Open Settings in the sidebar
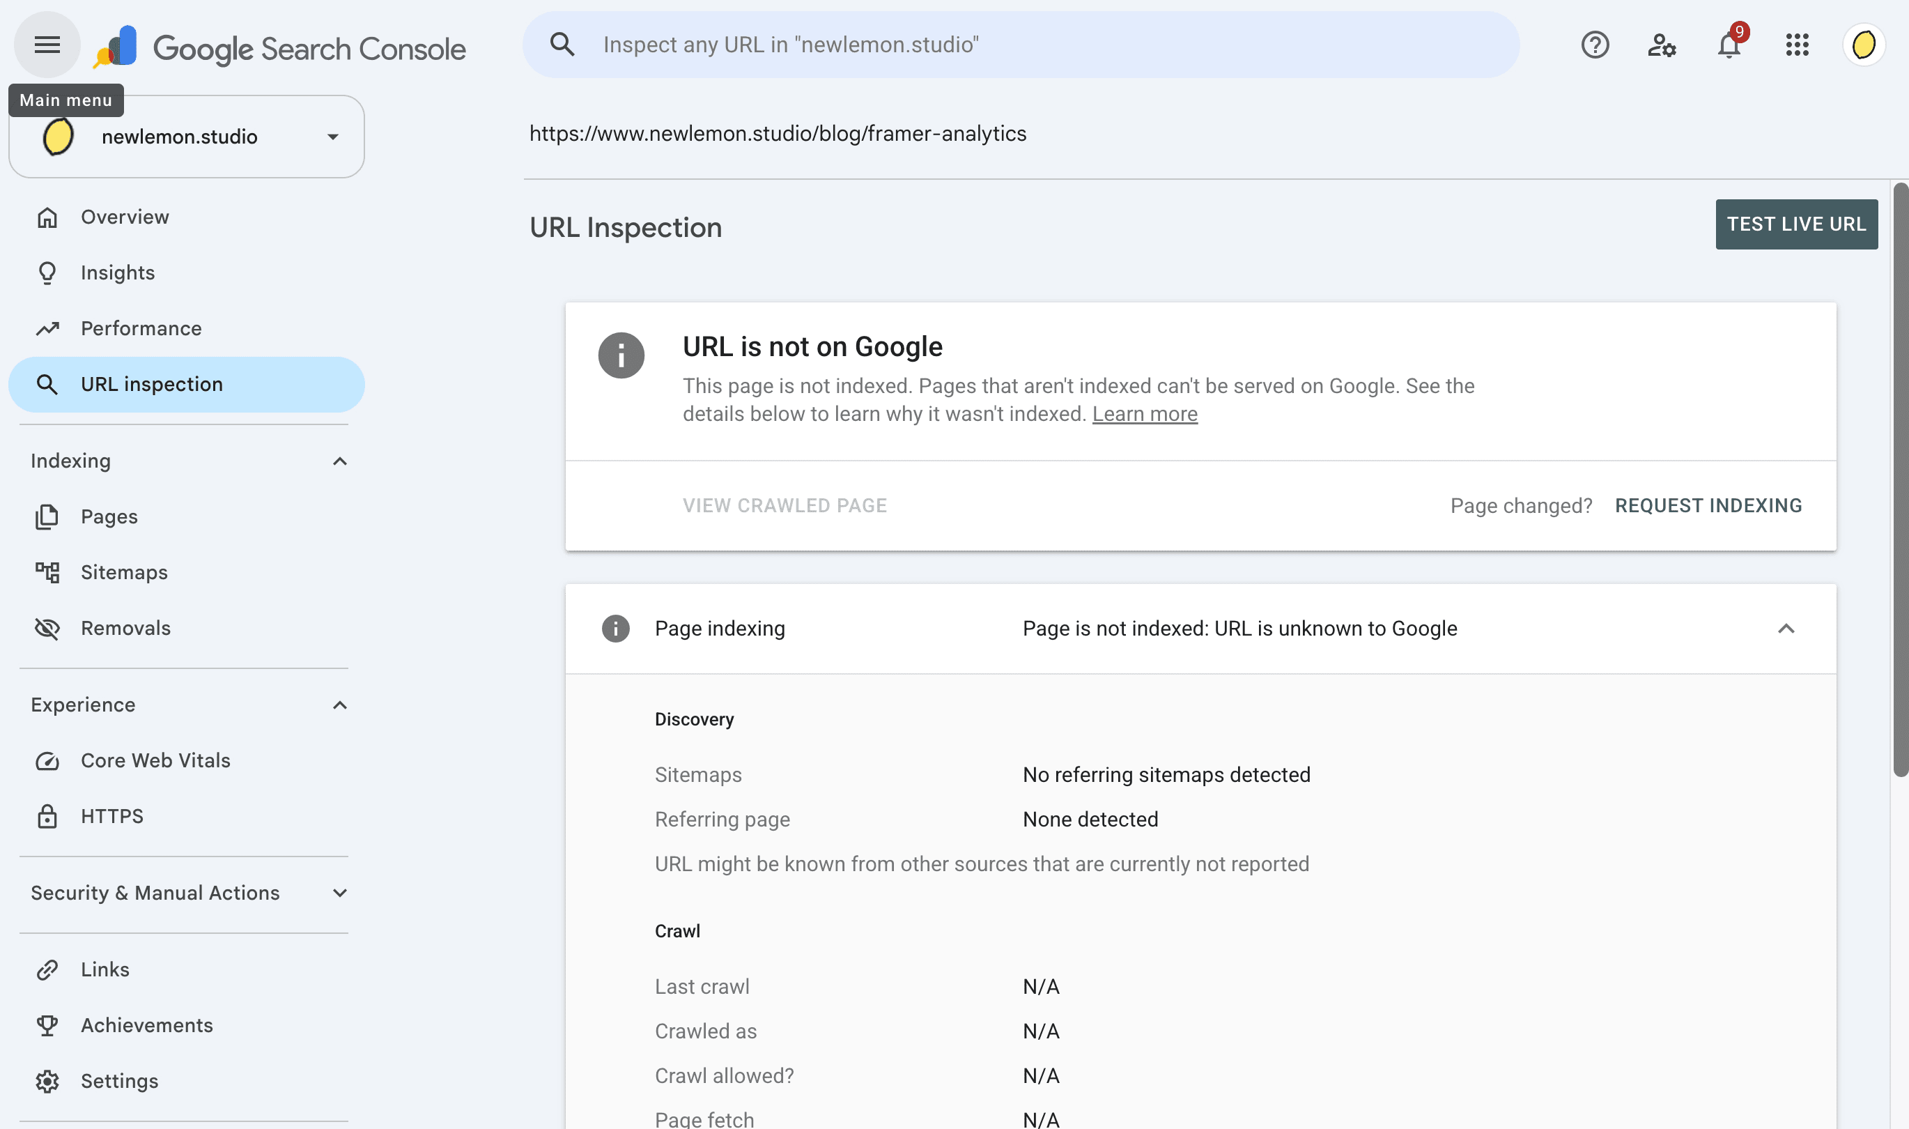1909x1129 pixels. [x=187, y=1081]
